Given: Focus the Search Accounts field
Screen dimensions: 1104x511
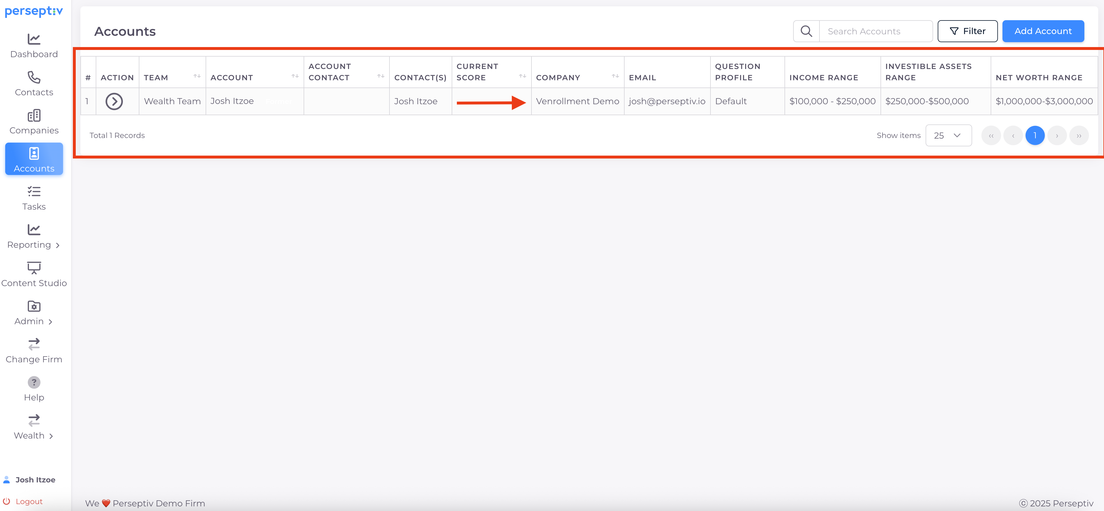Looking at the screenshot, I should point(875,31).
